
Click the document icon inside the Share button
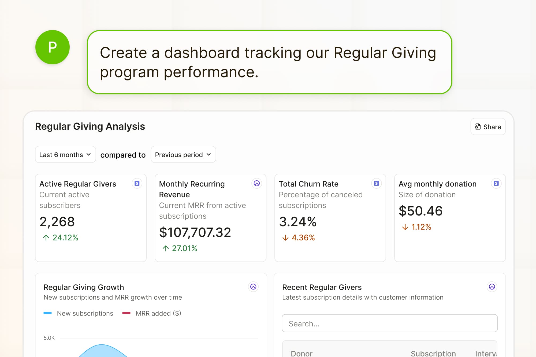click(478, 127)
